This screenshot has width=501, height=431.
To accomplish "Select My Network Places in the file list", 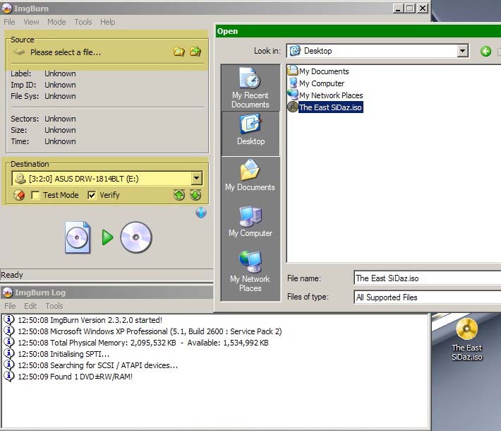I will coord(325,95).
